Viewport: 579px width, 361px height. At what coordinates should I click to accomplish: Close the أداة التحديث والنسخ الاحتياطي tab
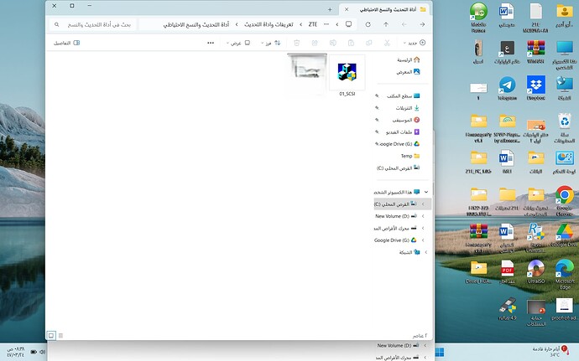(x=347, y=9)
